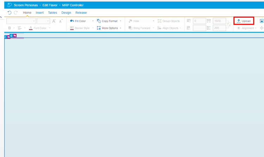Open the Design tab

66,13
